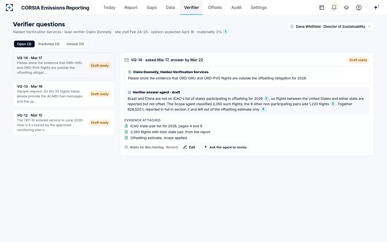
Task: Click the document icon for 3,350 flights evidence
Action: (126, 132)
